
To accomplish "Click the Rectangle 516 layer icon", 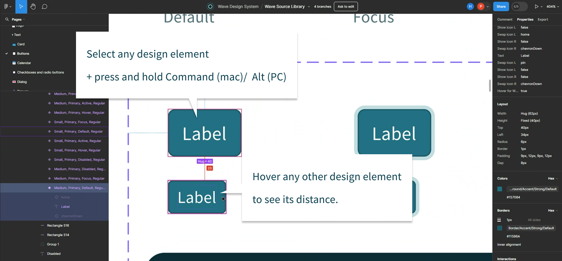I will (x=43, y=226).
